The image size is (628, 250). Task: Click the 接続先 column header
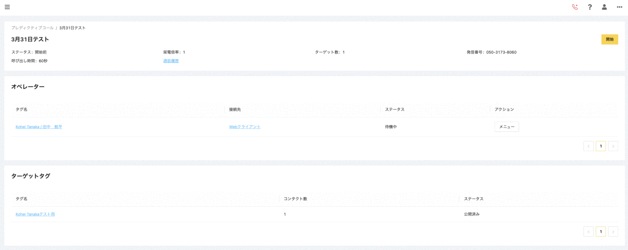[x=235, y=109]
